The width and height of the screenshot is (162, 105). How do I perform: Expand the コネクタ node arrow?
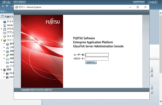tap(4, 47)
